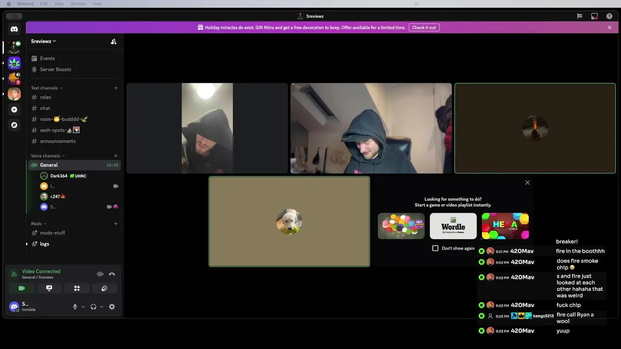This screenshot has height=349, width=621.
Task: Click the invite people icon beside Sreviewz
Action: tap(114, 41)
